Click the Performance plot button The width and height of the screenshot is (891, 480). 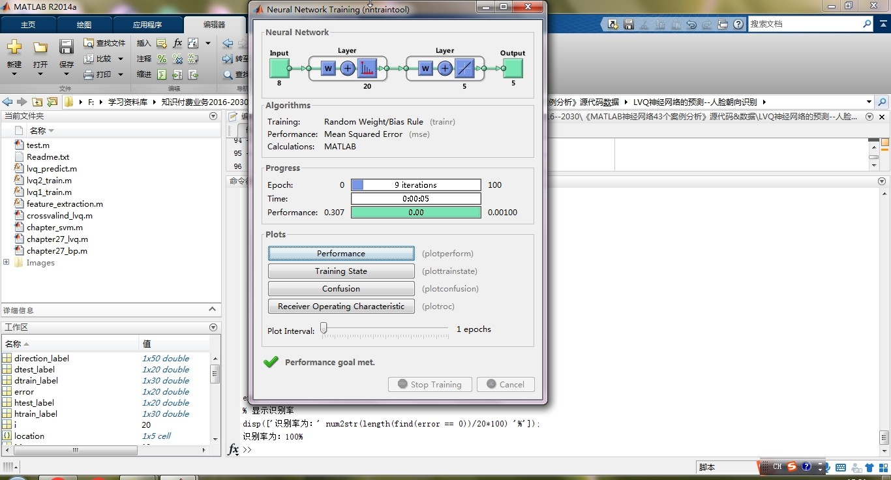click(341, 253)
